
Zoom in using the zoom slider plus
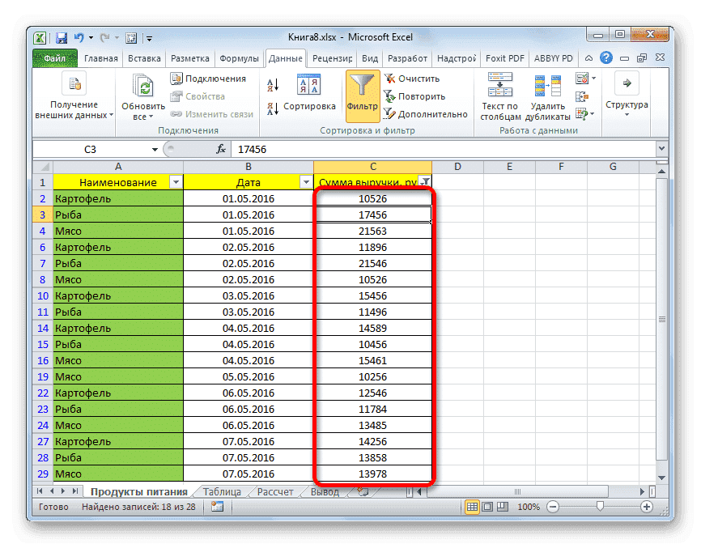(648, 507)
